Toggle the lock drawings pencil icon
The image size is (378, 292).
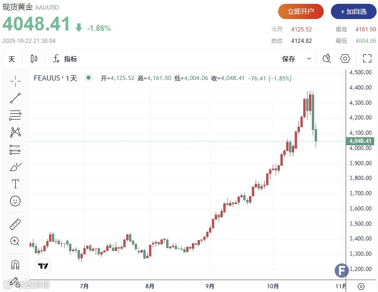(15, 282)
